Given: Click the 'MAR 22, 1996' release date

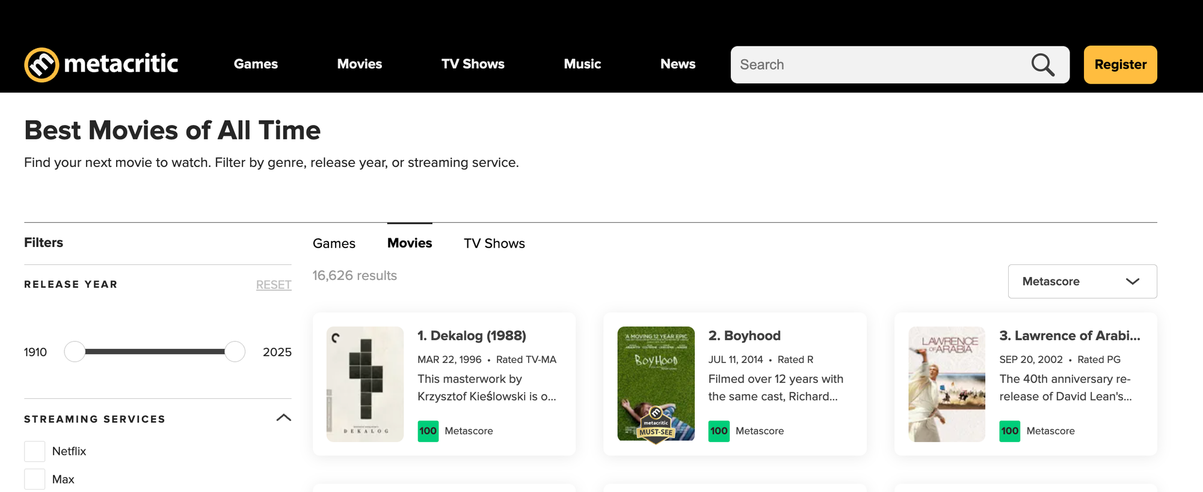Looking at the screenshot, I should click(449, 359).
